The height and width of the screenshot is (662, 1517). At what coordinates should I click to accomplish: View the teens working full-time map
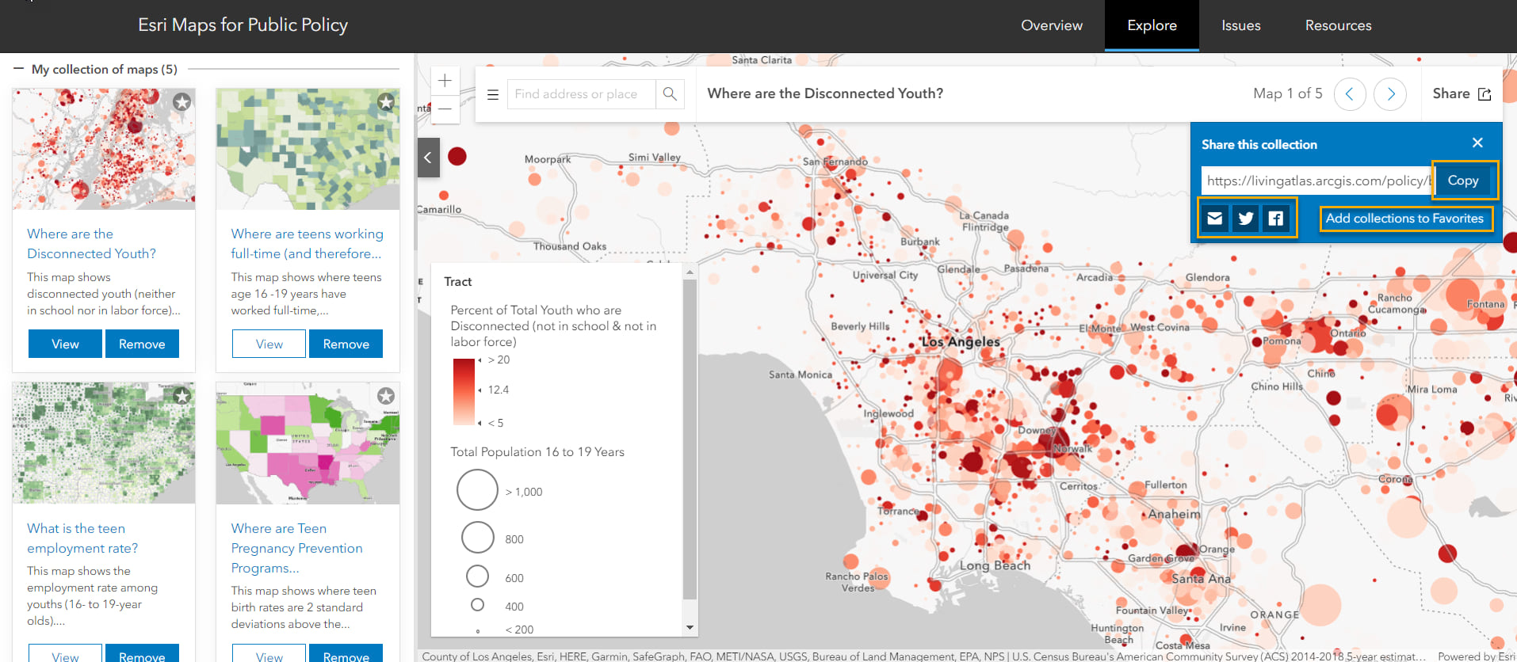click(269, 344)
